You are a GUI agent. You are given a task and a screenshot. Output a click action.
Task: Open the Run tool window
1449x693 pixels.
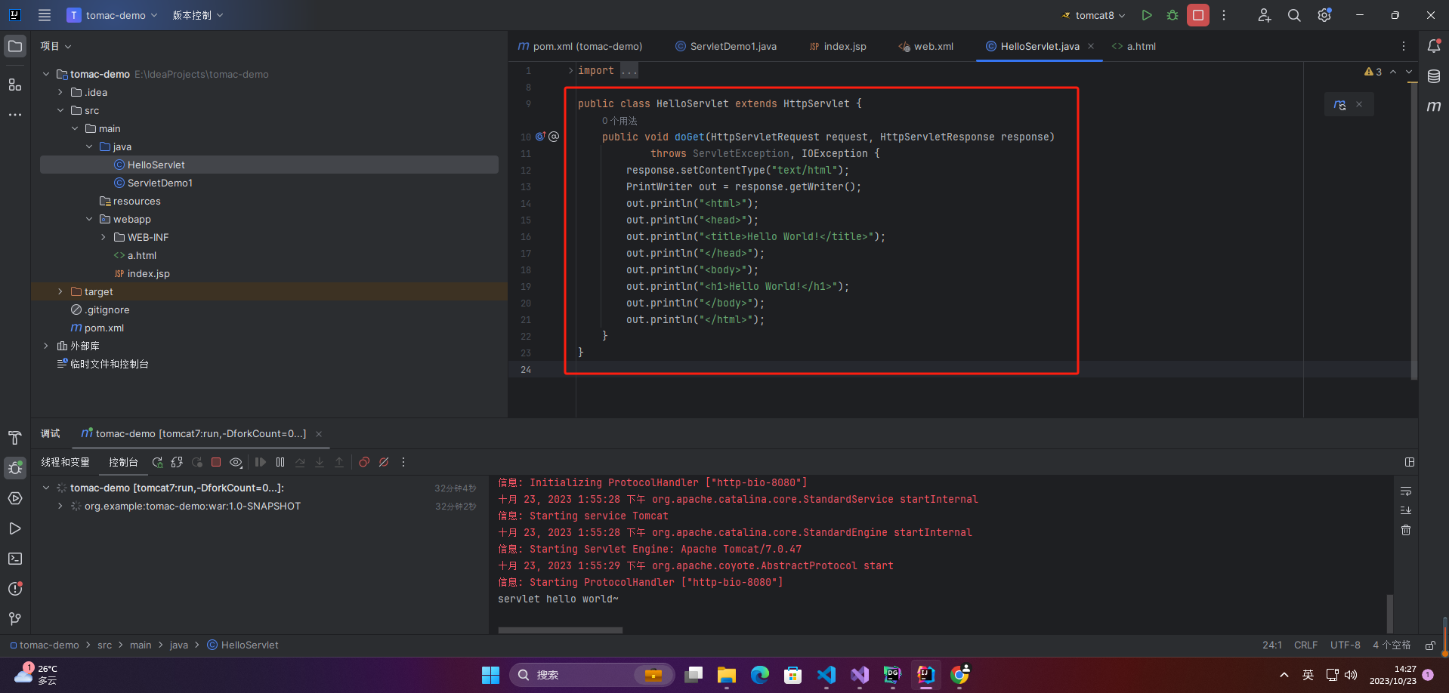pos(15,528)
